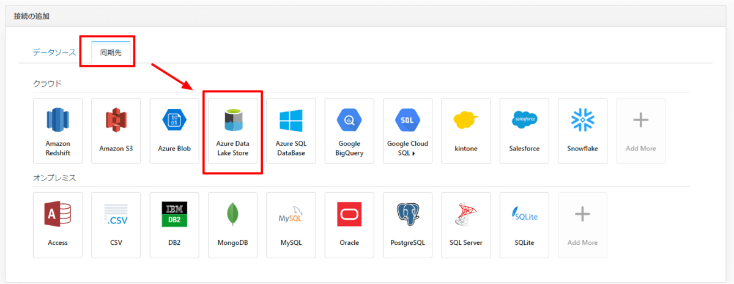Expand the Google Cloud SQL options
The width and height of the screenshot is (734, 284).
coord(407,131)
